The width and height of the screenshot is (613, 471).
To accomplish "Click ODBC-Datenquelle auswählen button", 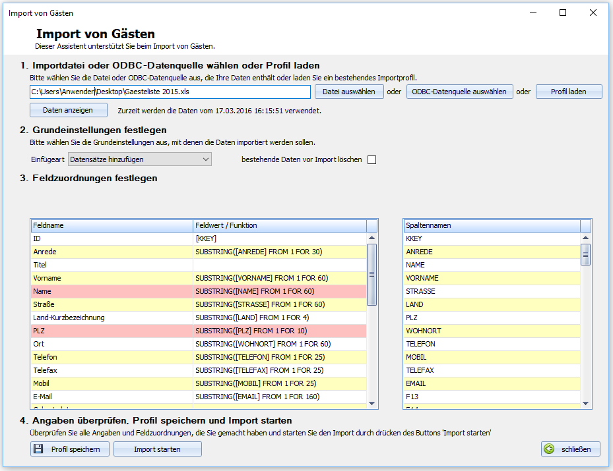I will pyautogui.click(x=459, y=92).
